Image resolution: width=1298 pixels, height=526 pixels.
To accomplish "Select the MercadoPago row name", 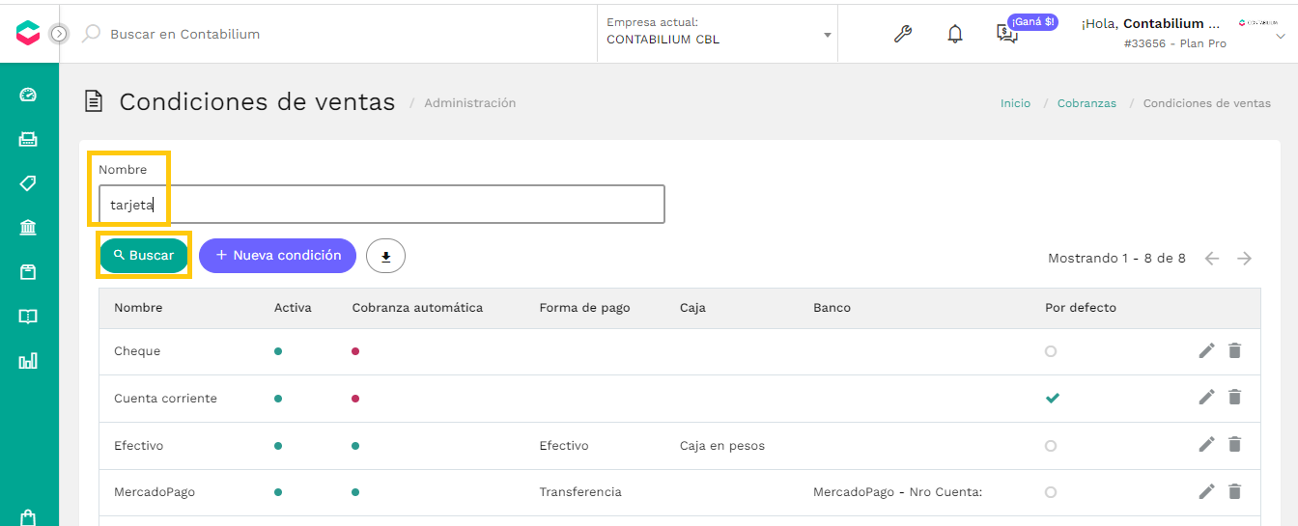I will [x=155, y=492].
